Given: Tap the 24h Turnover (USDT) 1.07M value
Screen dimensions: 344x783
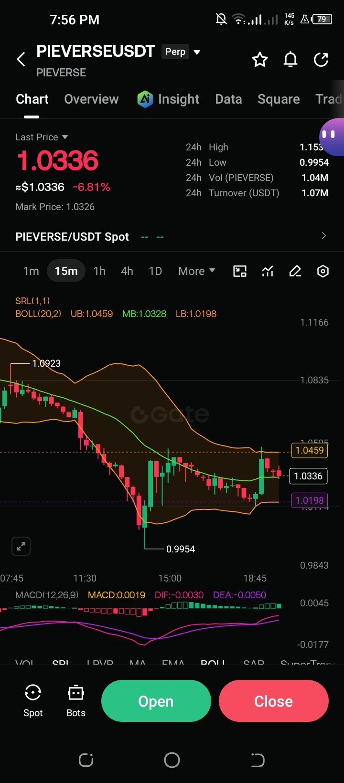Looking at the screenshot, I should [315, 193].
